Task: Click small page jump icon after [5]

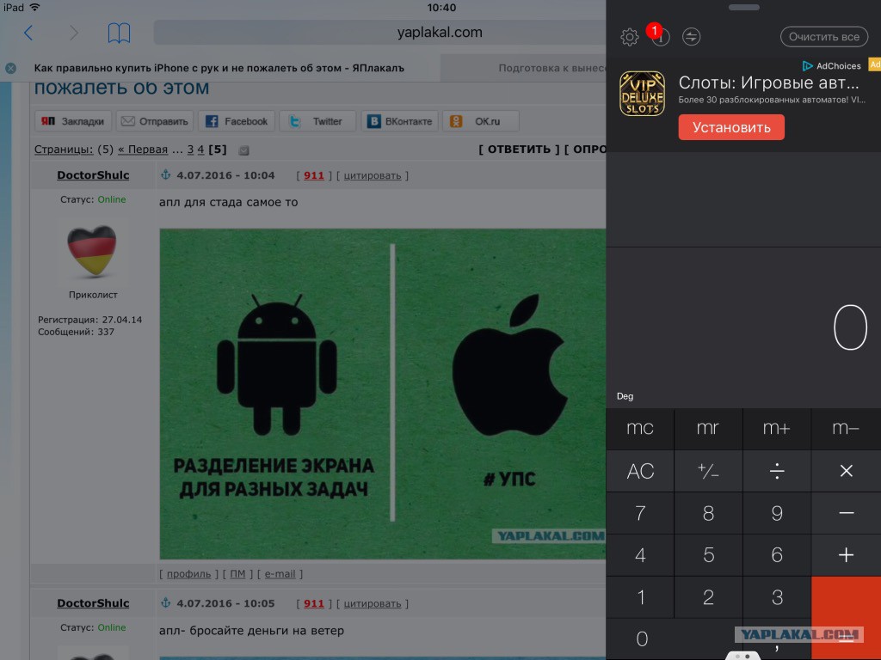Action: [x=243, y=150]
